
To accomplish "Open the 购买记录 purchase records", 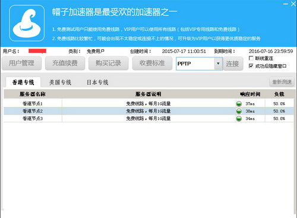I will [109, 63].
